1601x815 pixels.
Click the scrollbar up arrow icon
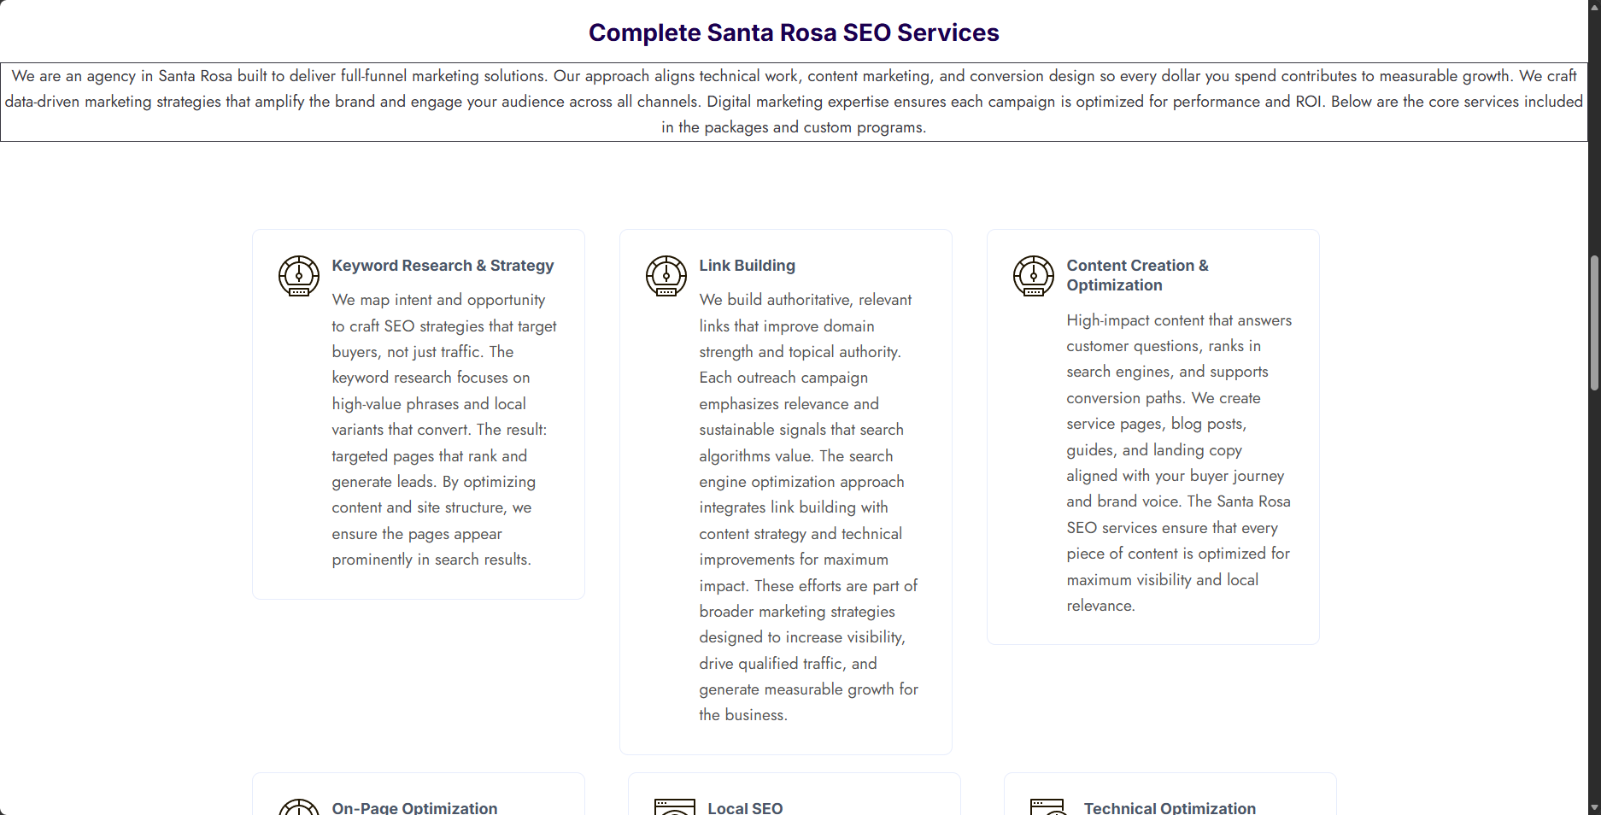[x=1592, y=7]
